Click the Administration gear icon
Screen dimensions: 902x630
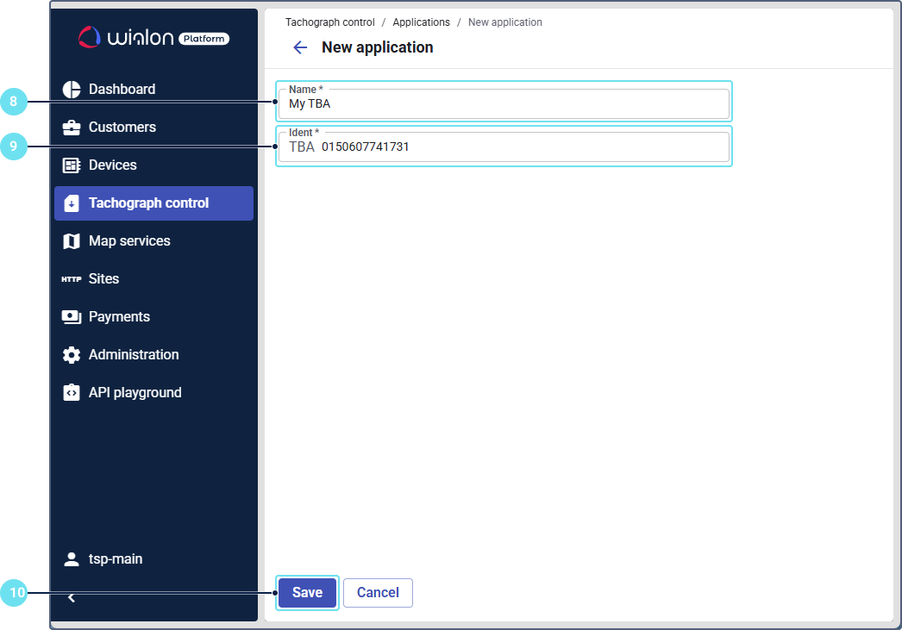(x=72, y=355)
